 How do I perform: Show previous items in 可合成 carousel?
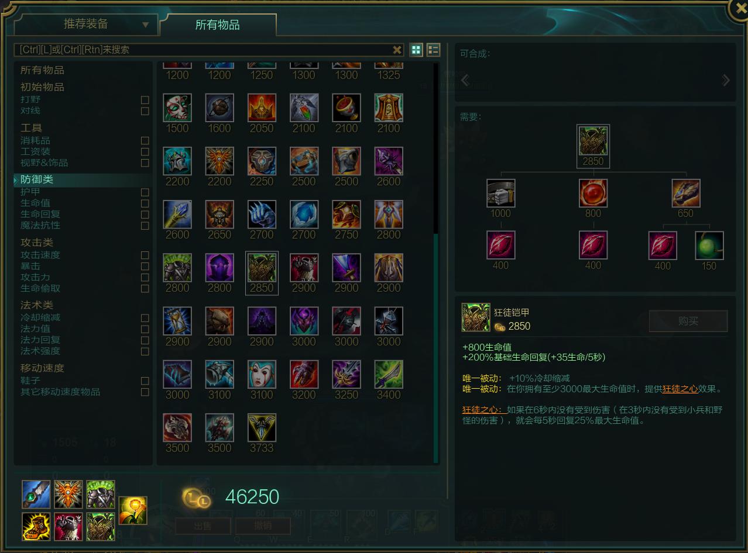(465, 81)
